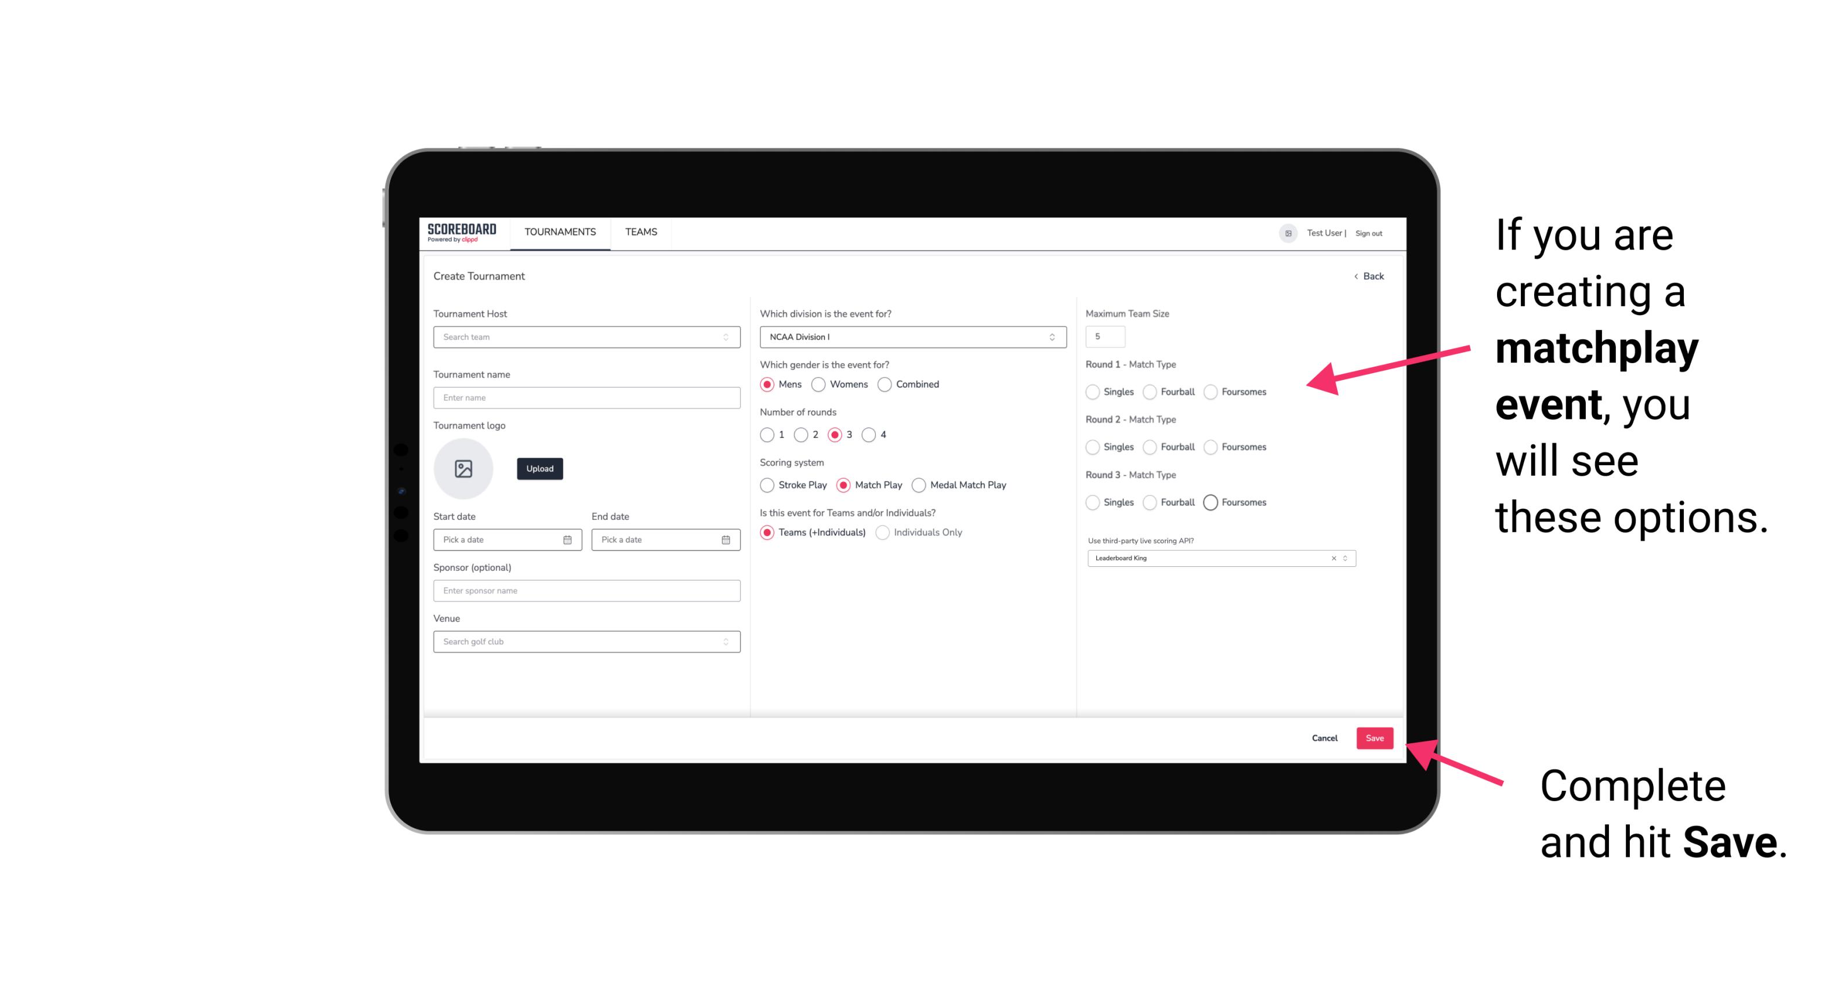Click the third-party API remove icon
1823x981 pixels.
[x=1334, y=557]
